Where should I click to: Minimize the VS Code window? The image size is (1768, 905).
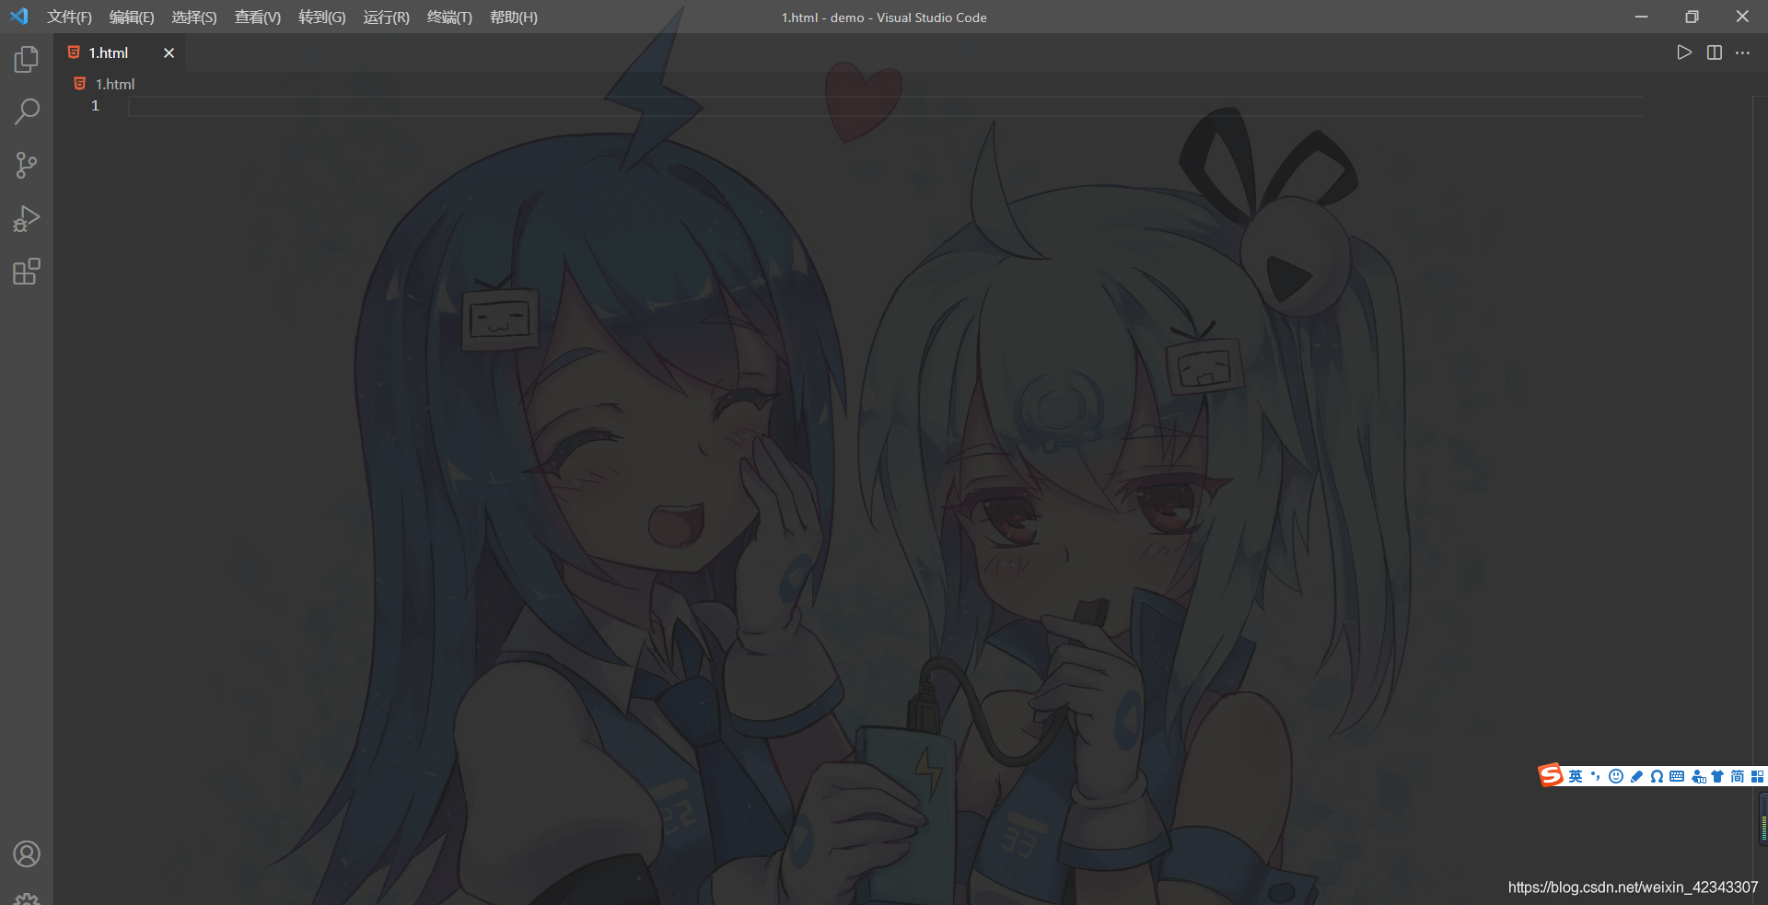(x=1641, y=17)
